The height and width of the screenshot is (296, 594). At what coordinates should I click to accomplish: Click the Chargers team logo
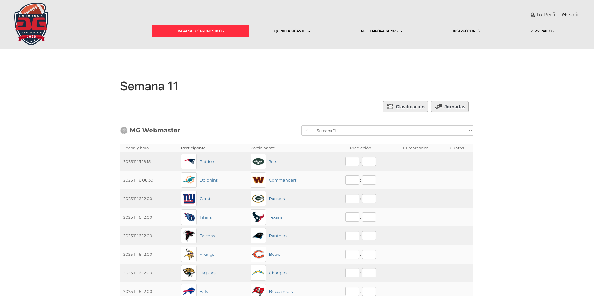[258, 273]
